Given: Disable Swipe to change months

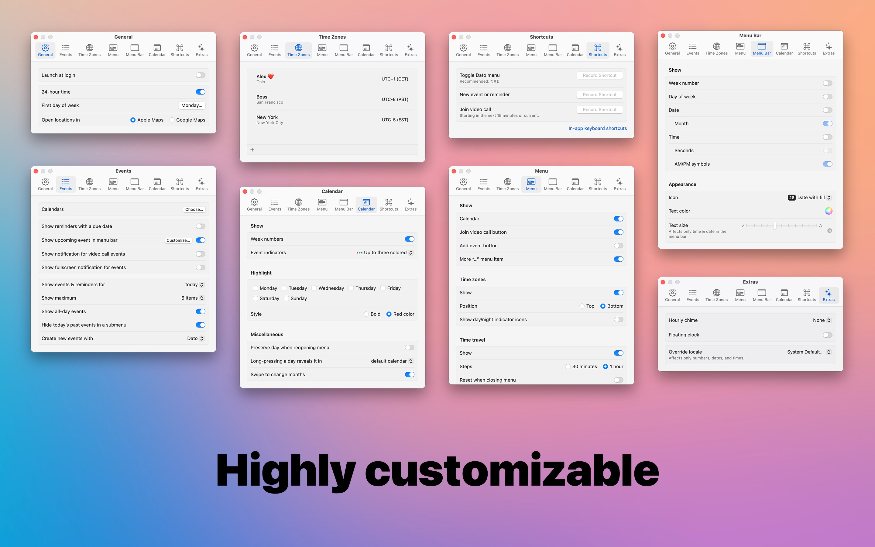Looking at the screenshot, I should click(409, 374).
